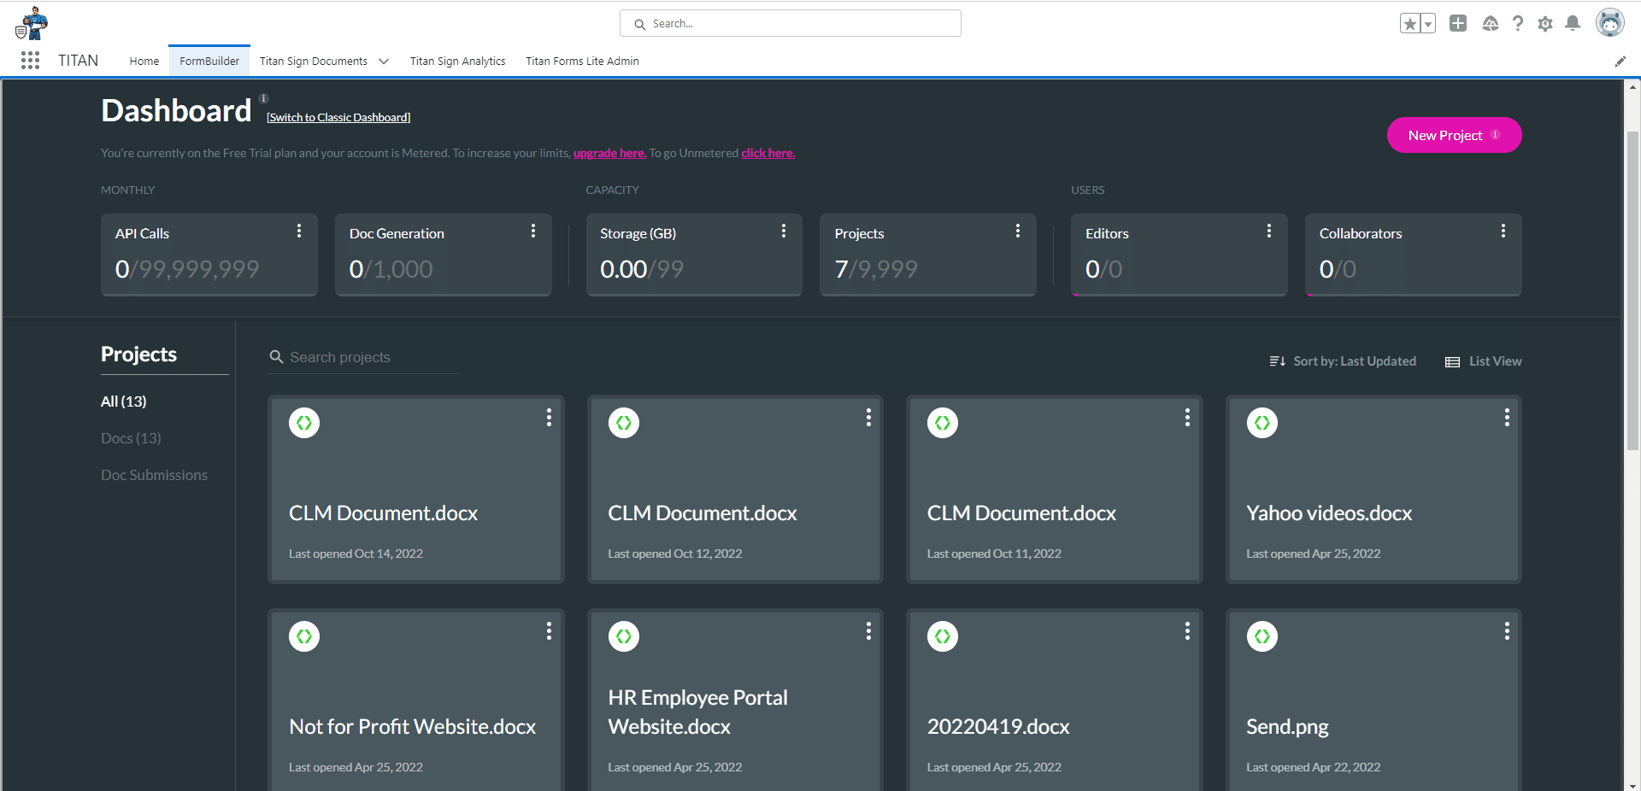Viewport: 1641px width, 791px height.
Task: Open options menu on CLM Document.docx card
Action: click(549, 418)
